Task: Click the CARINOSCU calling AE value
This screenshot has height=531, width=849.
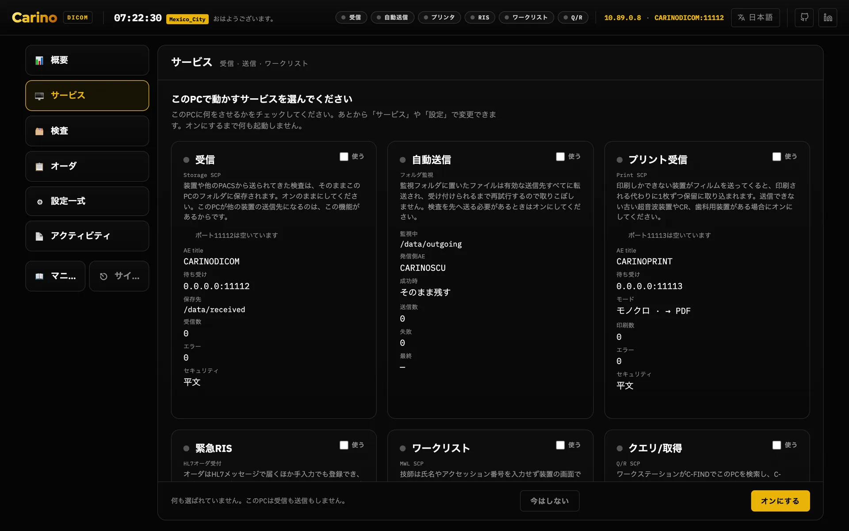Action: (423, 268)
